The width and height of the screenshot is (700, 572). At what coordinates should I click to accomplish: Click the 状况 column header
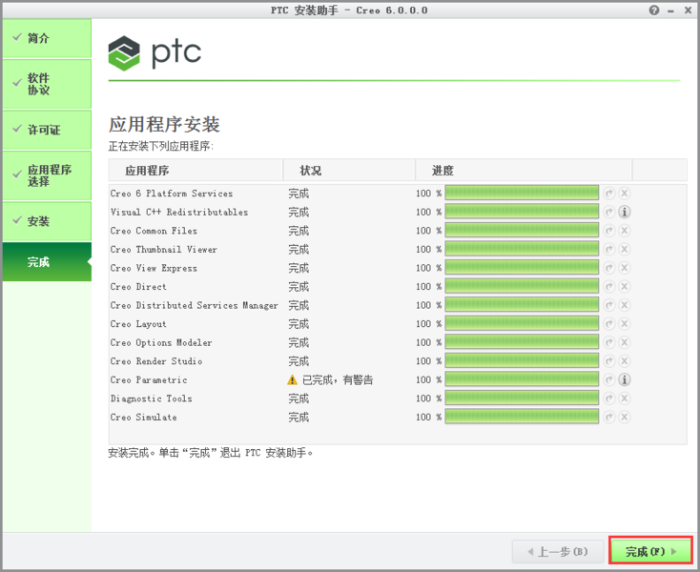click(349, 170)
